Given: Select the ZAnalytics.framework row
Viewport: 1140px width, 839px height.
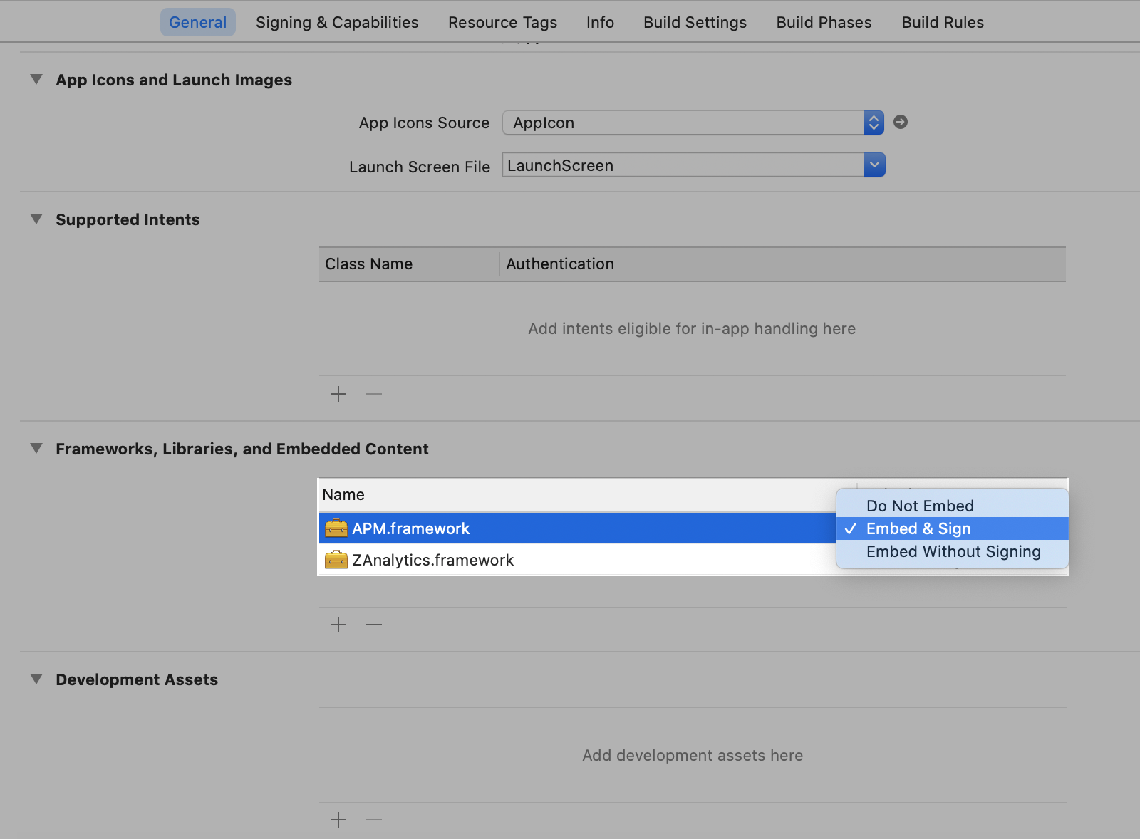Looking at the screenshot, I should click(x=570, y=560).
